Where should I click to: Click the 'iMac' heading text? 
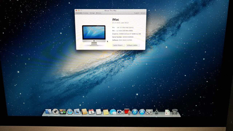click(x=116, y=20)
